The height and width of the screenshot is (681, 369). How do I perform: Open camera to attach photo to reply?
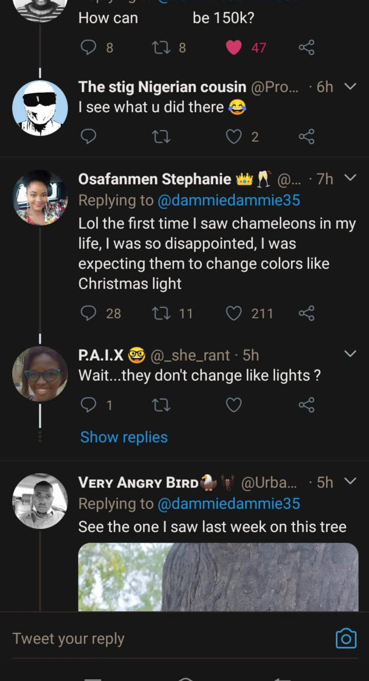coord(346,639)
